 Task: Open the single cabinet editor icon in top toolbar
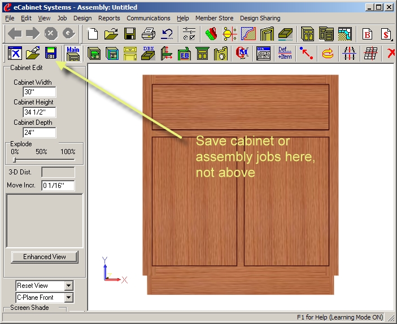[x=307, y=34]
